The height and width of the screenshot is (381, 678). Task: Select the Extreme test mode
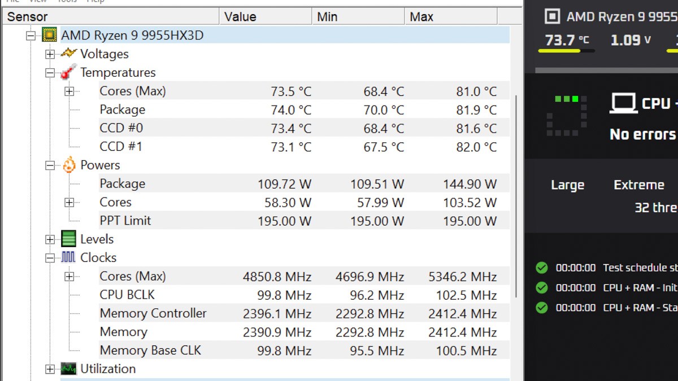pyautogui.click(x=639, y=185)
